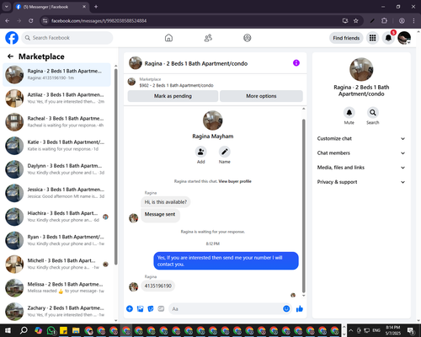Open browser extensions puzzle icon
This screenshot has width=421, height=337.
click(384, 21)
